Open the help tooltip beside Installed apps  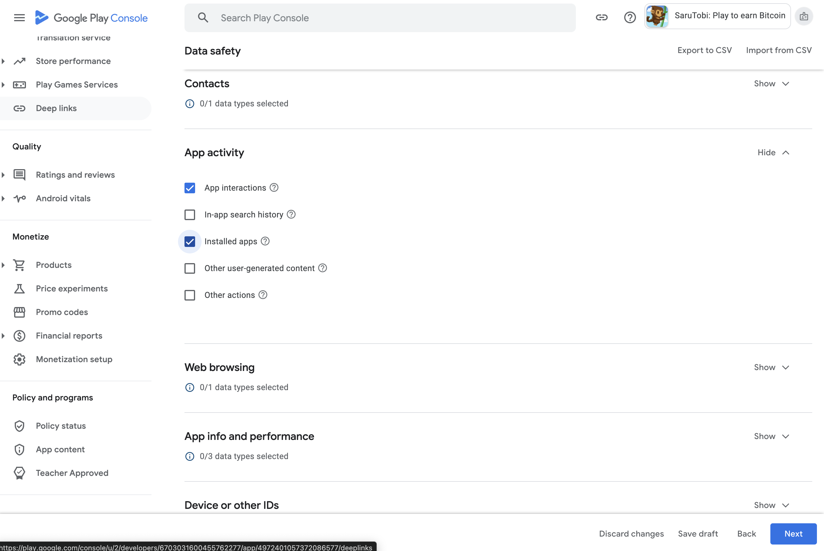pyautogui.click(x=265, y=241)
